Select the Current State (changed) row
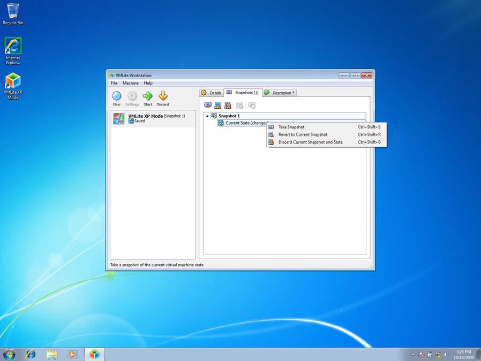The width and height of the screenshot is (481, 361). pos(242,123)
